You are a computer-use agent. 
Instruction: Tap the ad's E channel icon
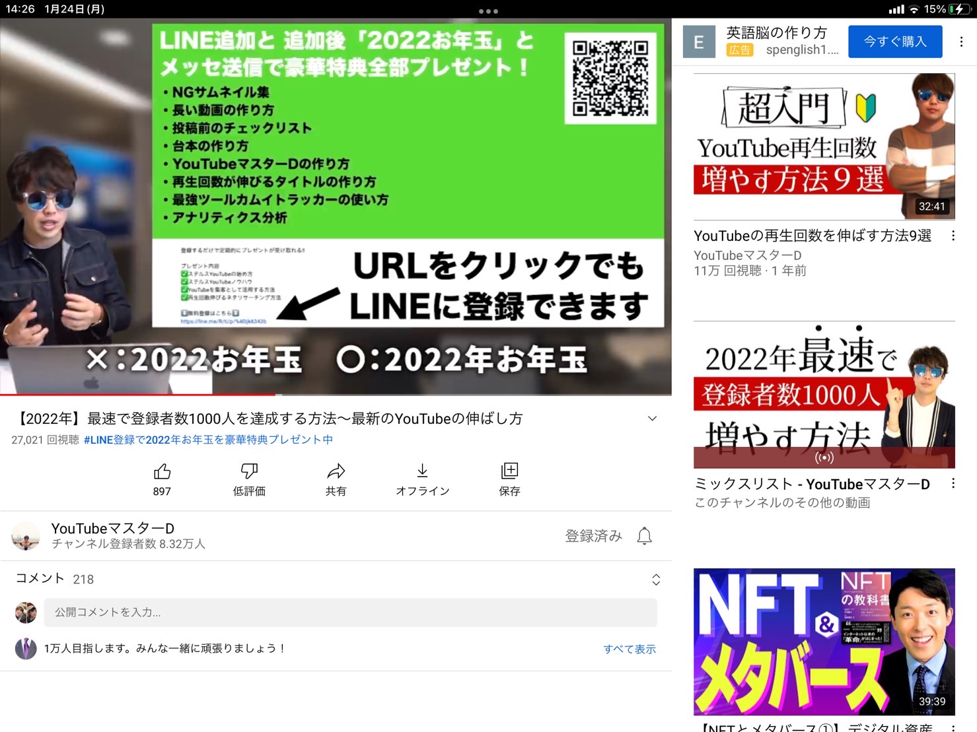click(699, 42)
